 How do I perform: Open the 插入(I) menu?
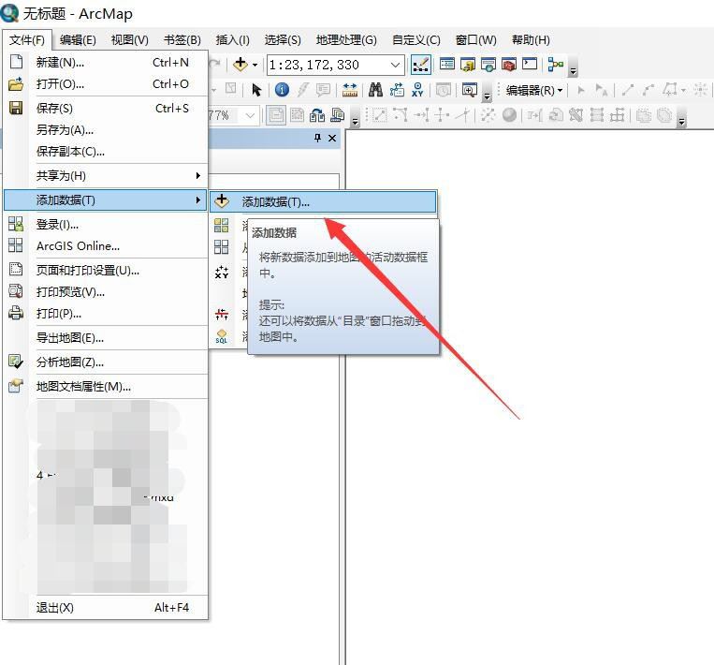(233, 40)
